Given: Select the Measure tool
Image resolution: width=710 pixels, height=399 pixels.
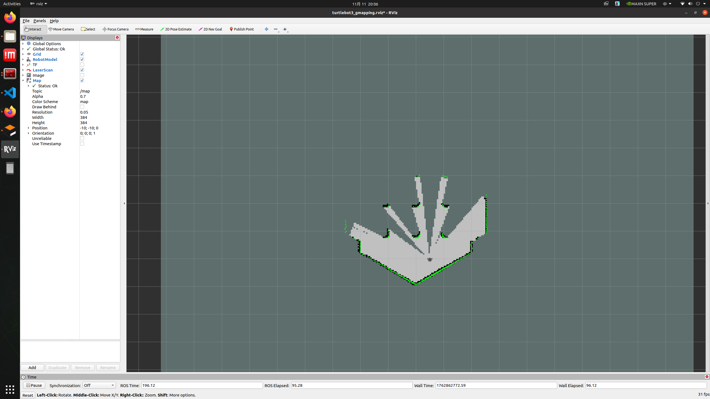Looking at the screenshot, I should tap(144, 29).
